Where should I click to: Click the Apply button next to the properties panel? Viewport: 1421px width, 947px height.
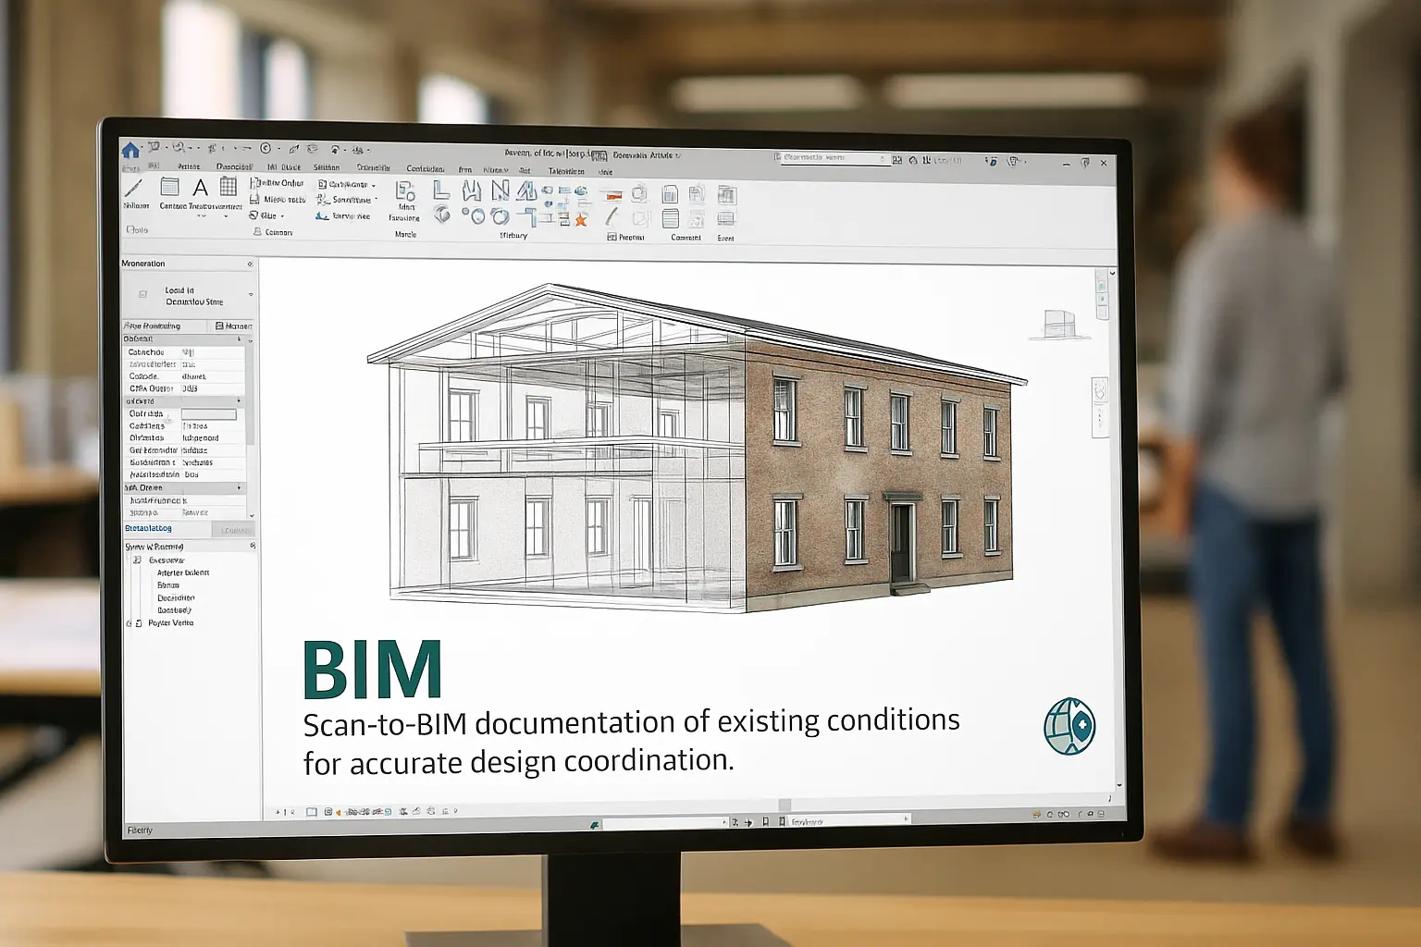pos(235,529)
